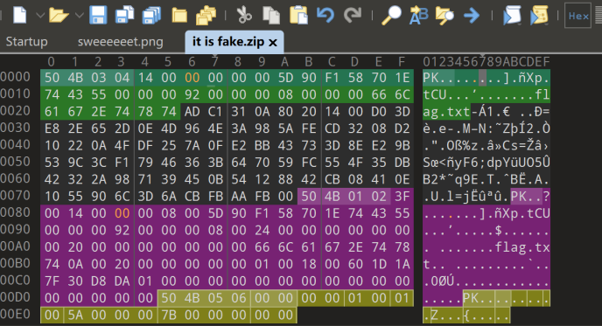The image size is (602, 326).
Task: Click the Paste clipboard icon
Action: coord(298,16)
